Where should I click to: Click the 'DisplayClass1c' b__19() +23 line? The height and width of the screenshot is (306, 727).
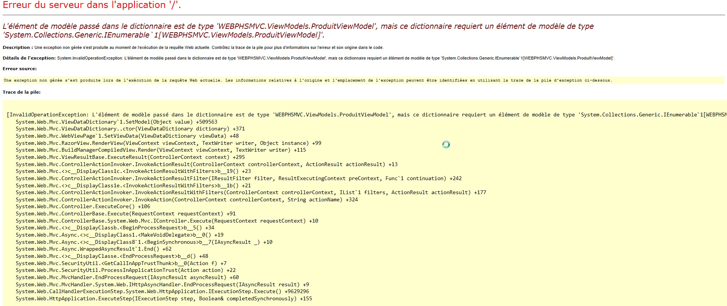click(x=133, y=171)
